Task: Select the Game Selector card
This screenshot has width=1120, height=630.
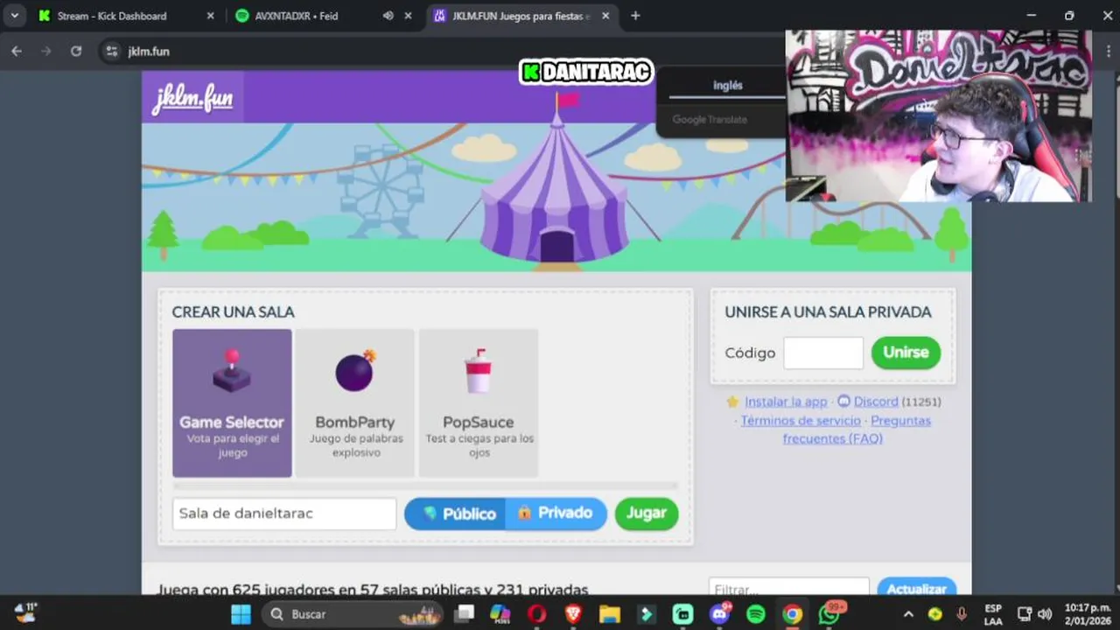Action: [232, 403]
